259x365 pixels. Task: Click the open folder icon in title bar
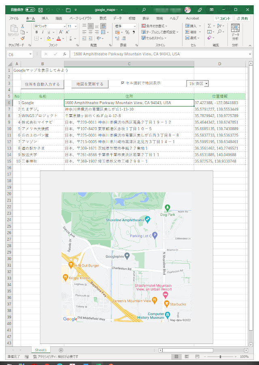(x=68, y=10)
